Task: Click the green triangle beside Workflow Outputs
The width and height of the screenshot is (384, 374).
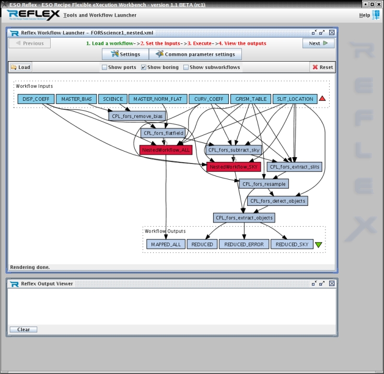Action: click(x=319, y=244)
